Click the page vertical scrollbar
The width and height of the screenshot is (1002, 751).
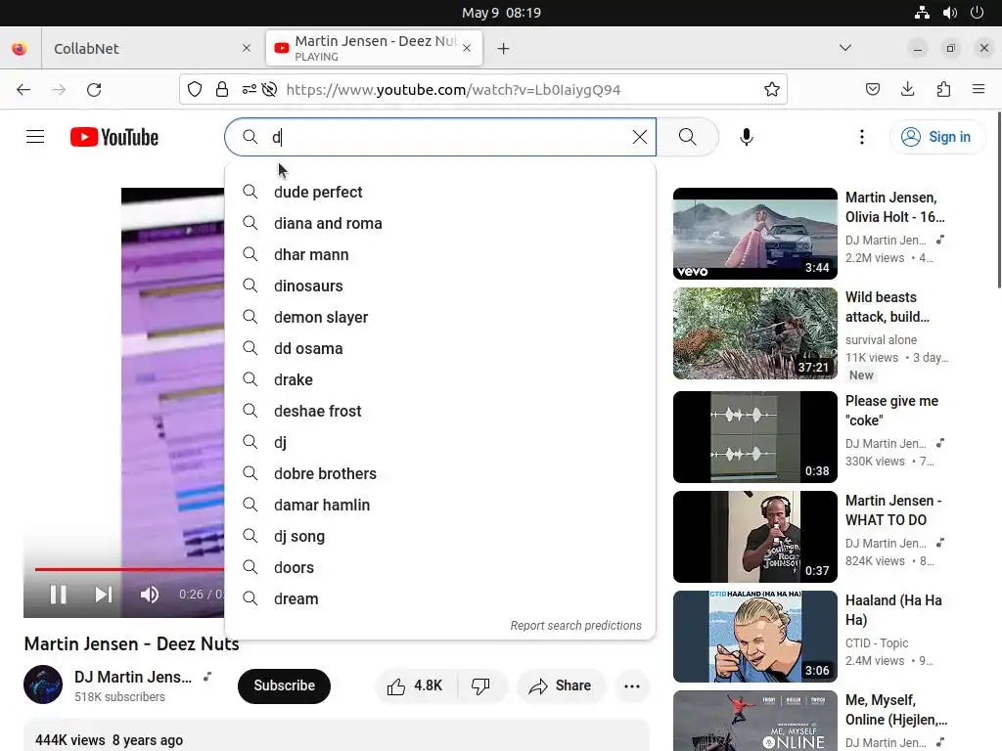(x=999, y=199)
